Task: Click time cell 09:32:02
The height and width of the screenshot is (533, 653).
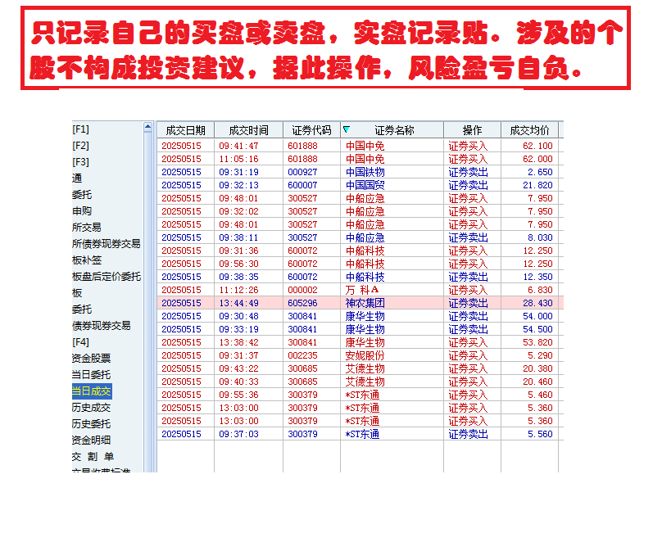Action: coord(238,211)
